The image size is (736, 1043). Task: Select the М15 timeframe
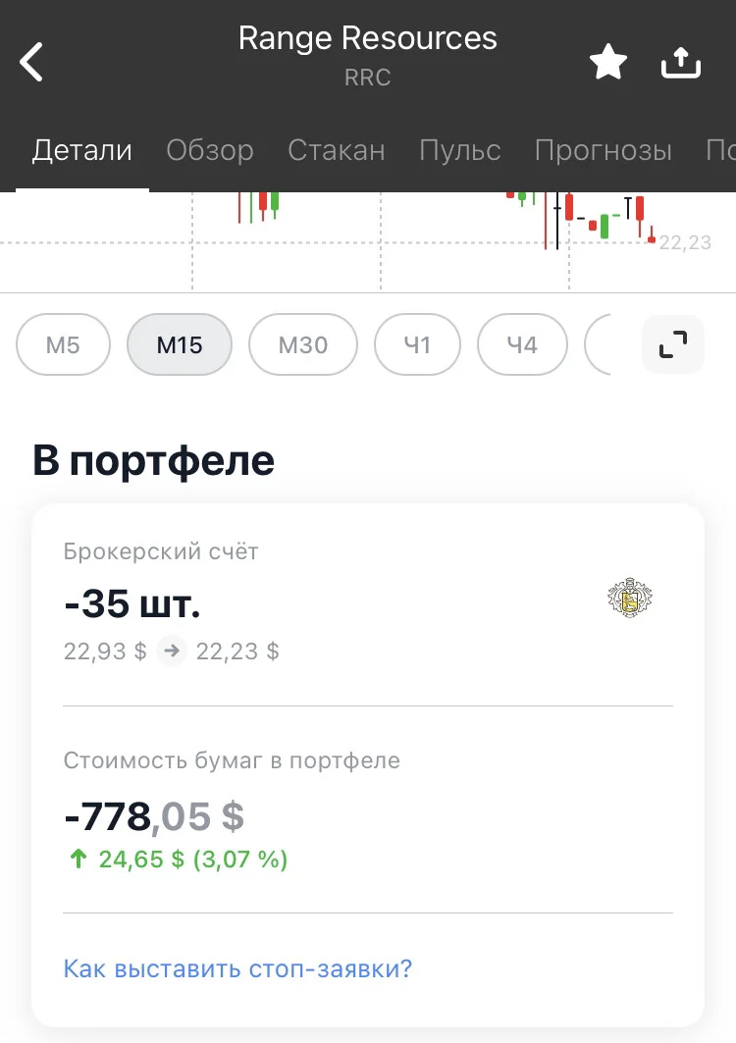180,344
